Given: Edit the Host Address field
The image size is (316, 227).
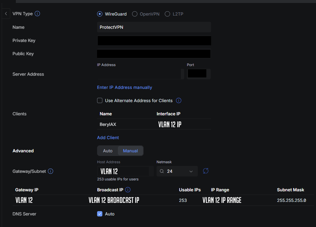Looking at the screenshot, I should click(x=125, y=171).
